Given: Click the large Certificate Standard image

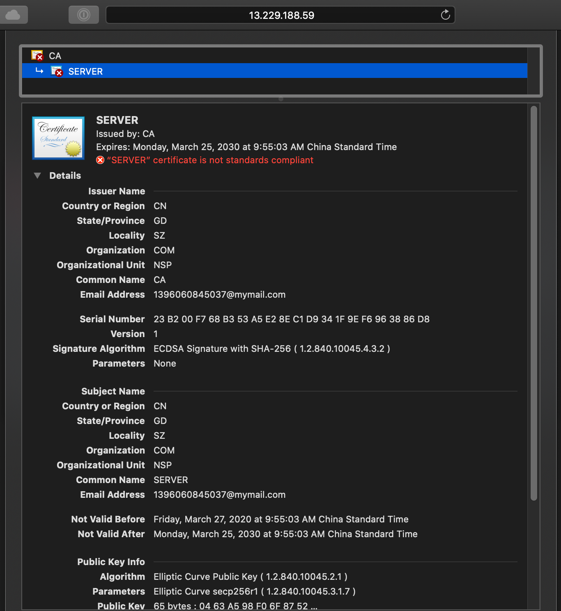Looking at the screenshot, I should [x=58, y=138].
